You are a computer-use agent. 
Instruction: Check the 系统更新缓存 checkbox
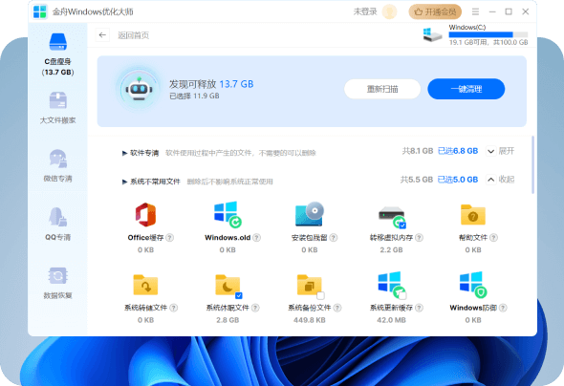pos(402,295)
